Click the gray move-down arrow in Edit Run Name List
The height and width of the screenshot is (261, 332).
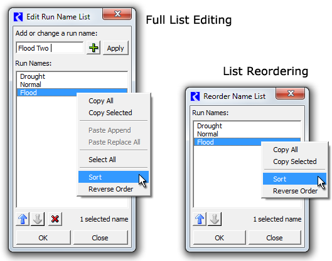click(38, 219)
